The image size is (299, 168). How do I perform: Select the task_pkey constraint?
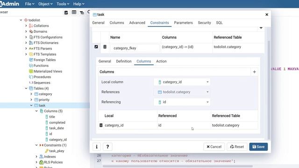(x=57, y=151)
